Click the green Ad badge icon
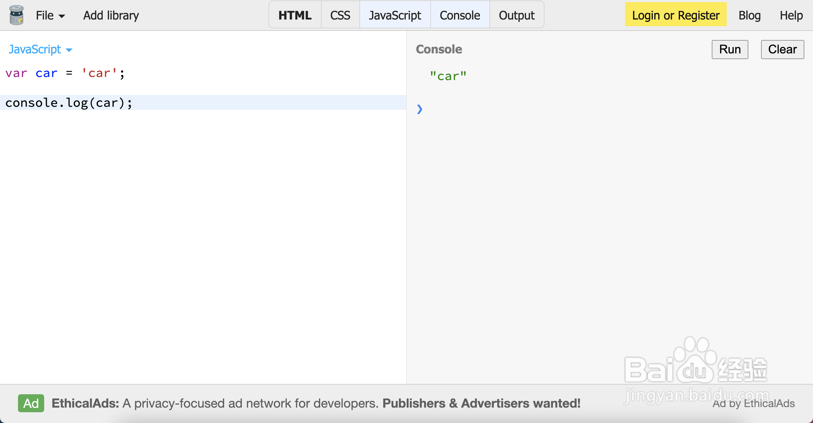 point(31,403)
